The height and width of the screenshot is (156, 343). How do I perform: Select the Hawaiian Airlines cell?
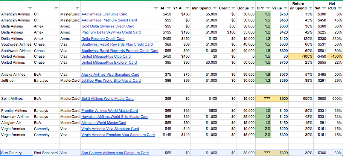(x=17, y=116)
